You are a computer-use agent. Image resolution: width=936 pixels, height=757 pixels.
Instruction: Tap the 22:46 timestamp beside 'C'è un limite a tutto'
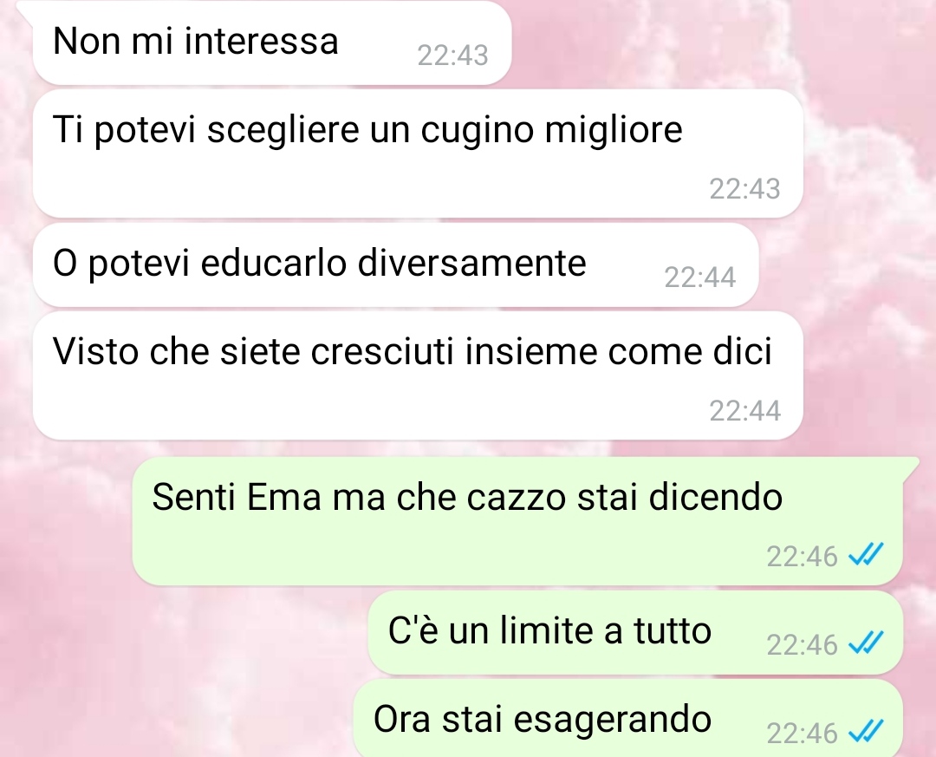pyautogui.click(x=803, y=644)
